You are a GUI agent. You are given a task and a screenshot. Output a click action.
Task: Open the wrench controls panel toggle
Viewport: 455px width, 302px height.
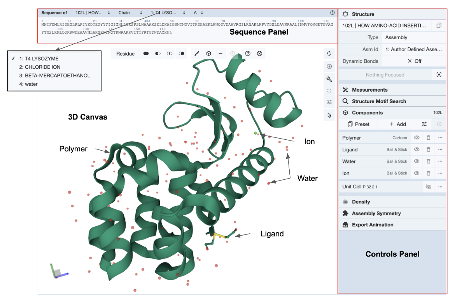[x=329, y=79]
